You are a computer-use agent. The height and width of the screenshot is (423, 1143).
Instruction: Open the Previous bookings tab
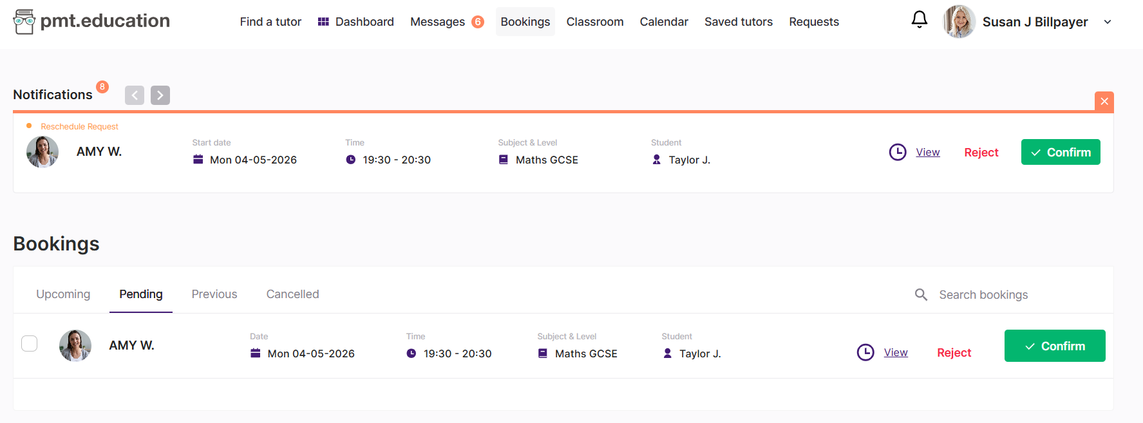[214, 294]
